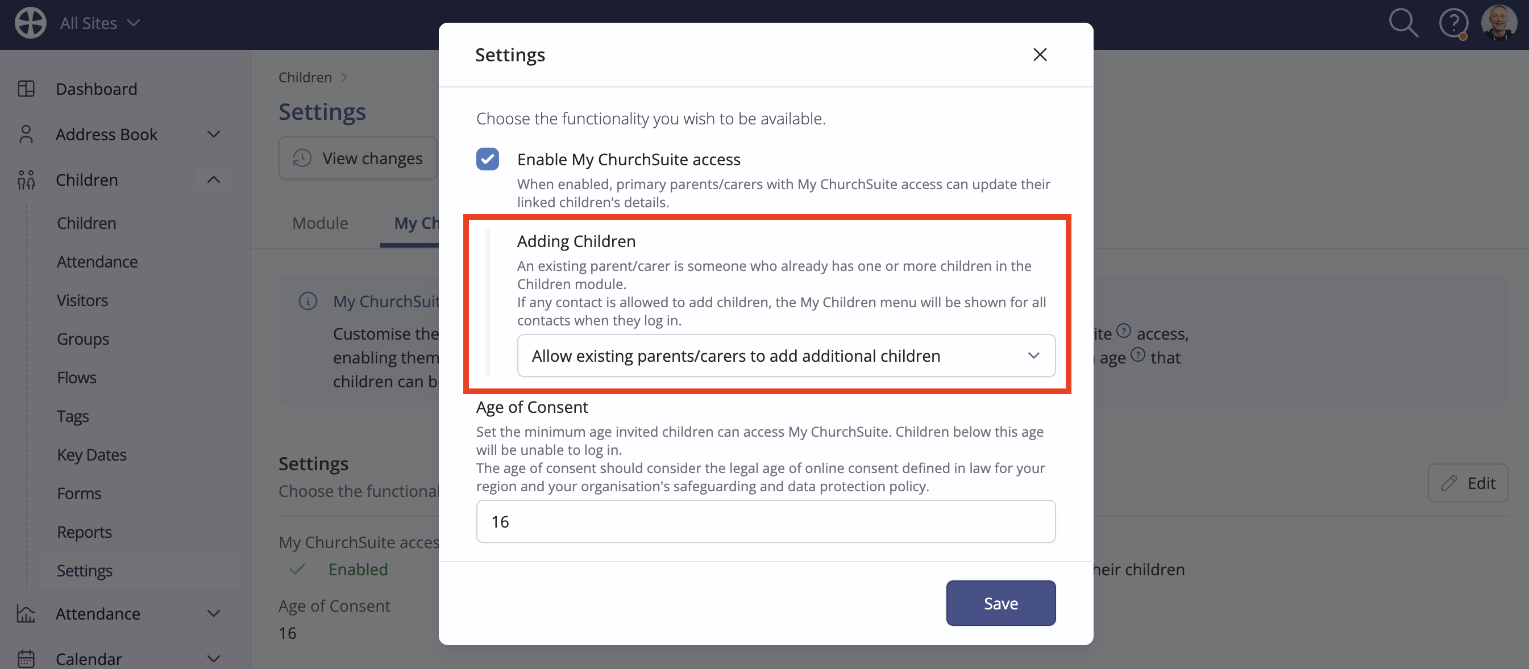Click the Calendar icon in sidebar

click(26, 658)
